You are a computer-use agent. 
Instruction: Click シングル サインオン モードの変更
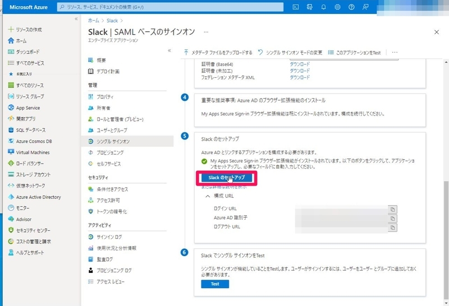coord(290,52)
